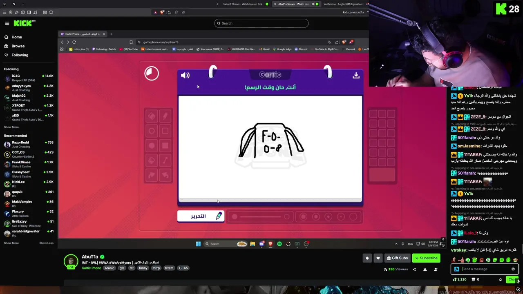Go to Home in Kick sidebar
The width and height of the screenshot is (523, 294).
point(17,37)
